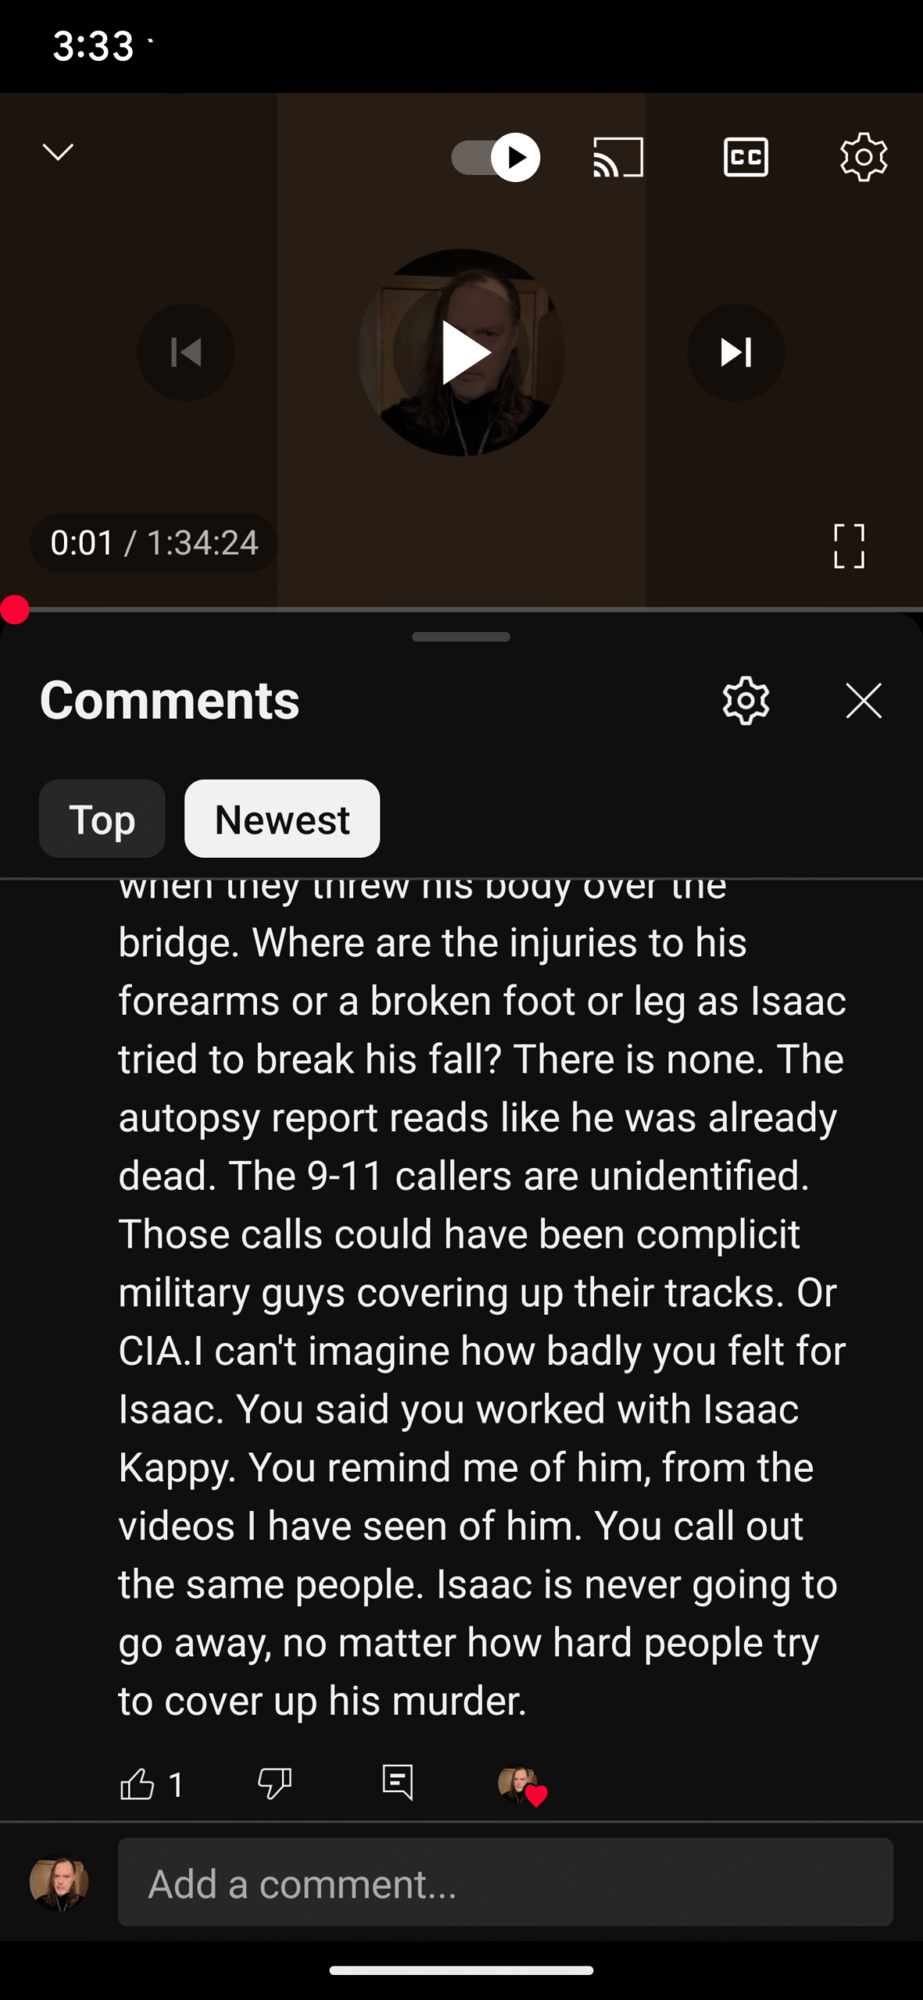Focus the Add a comment field
Viewport: 923px width, 2000px height.
click(x=505, y=1882)
